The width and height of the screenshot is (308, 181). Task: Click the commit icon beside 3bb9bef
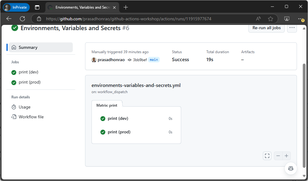[130, 60]
